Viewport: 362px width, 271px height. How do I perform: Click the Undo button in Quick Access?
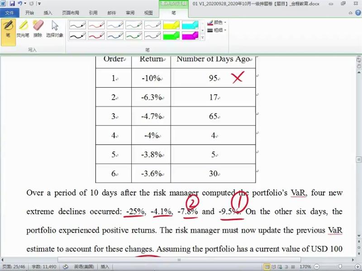20,4
